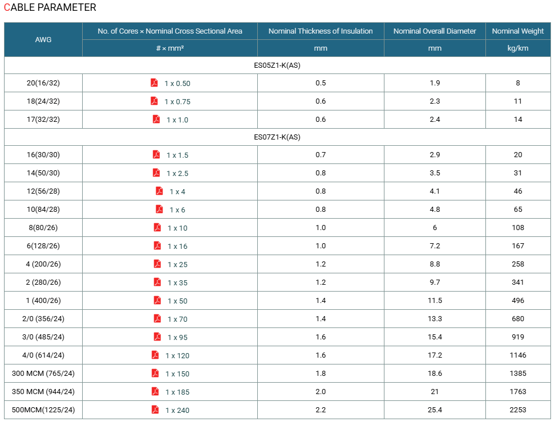Open the 1 x 6 cable link
The height and width of the screenshot is (422, 555).
(177, 210)
